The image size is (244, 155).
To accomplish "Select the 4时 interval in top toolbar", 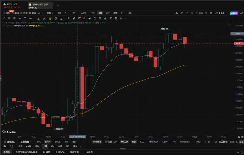I will (108, 13).
